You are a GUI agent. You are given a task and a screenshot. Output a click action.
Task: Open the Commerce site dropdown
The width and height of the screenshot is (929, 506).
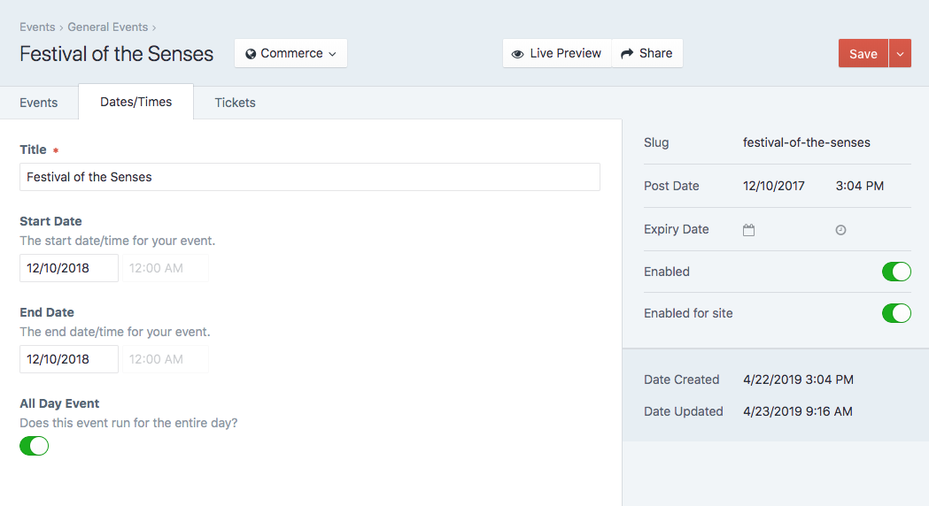[290, 53]
